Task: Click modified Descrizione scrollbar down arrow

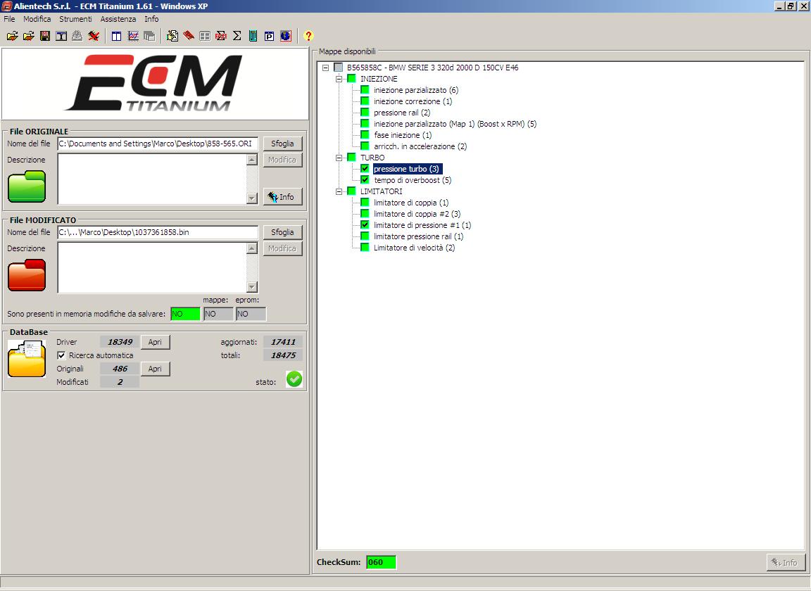Action: 252,287
